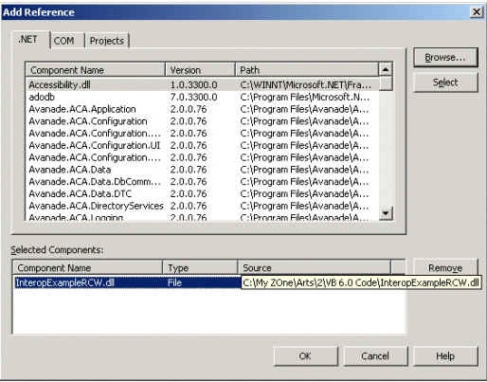Sort by the upper Component Name column header
Viewport: 487px width, 382px height.
(96, 70)
